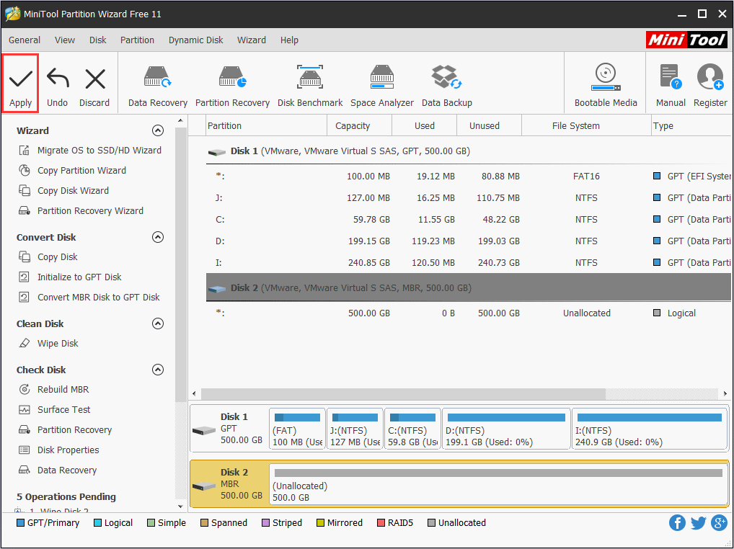Select D:(NTFS) block in disk map
Image resolution: width=734 pixels, height=549 pixels.
pos(506,429)
